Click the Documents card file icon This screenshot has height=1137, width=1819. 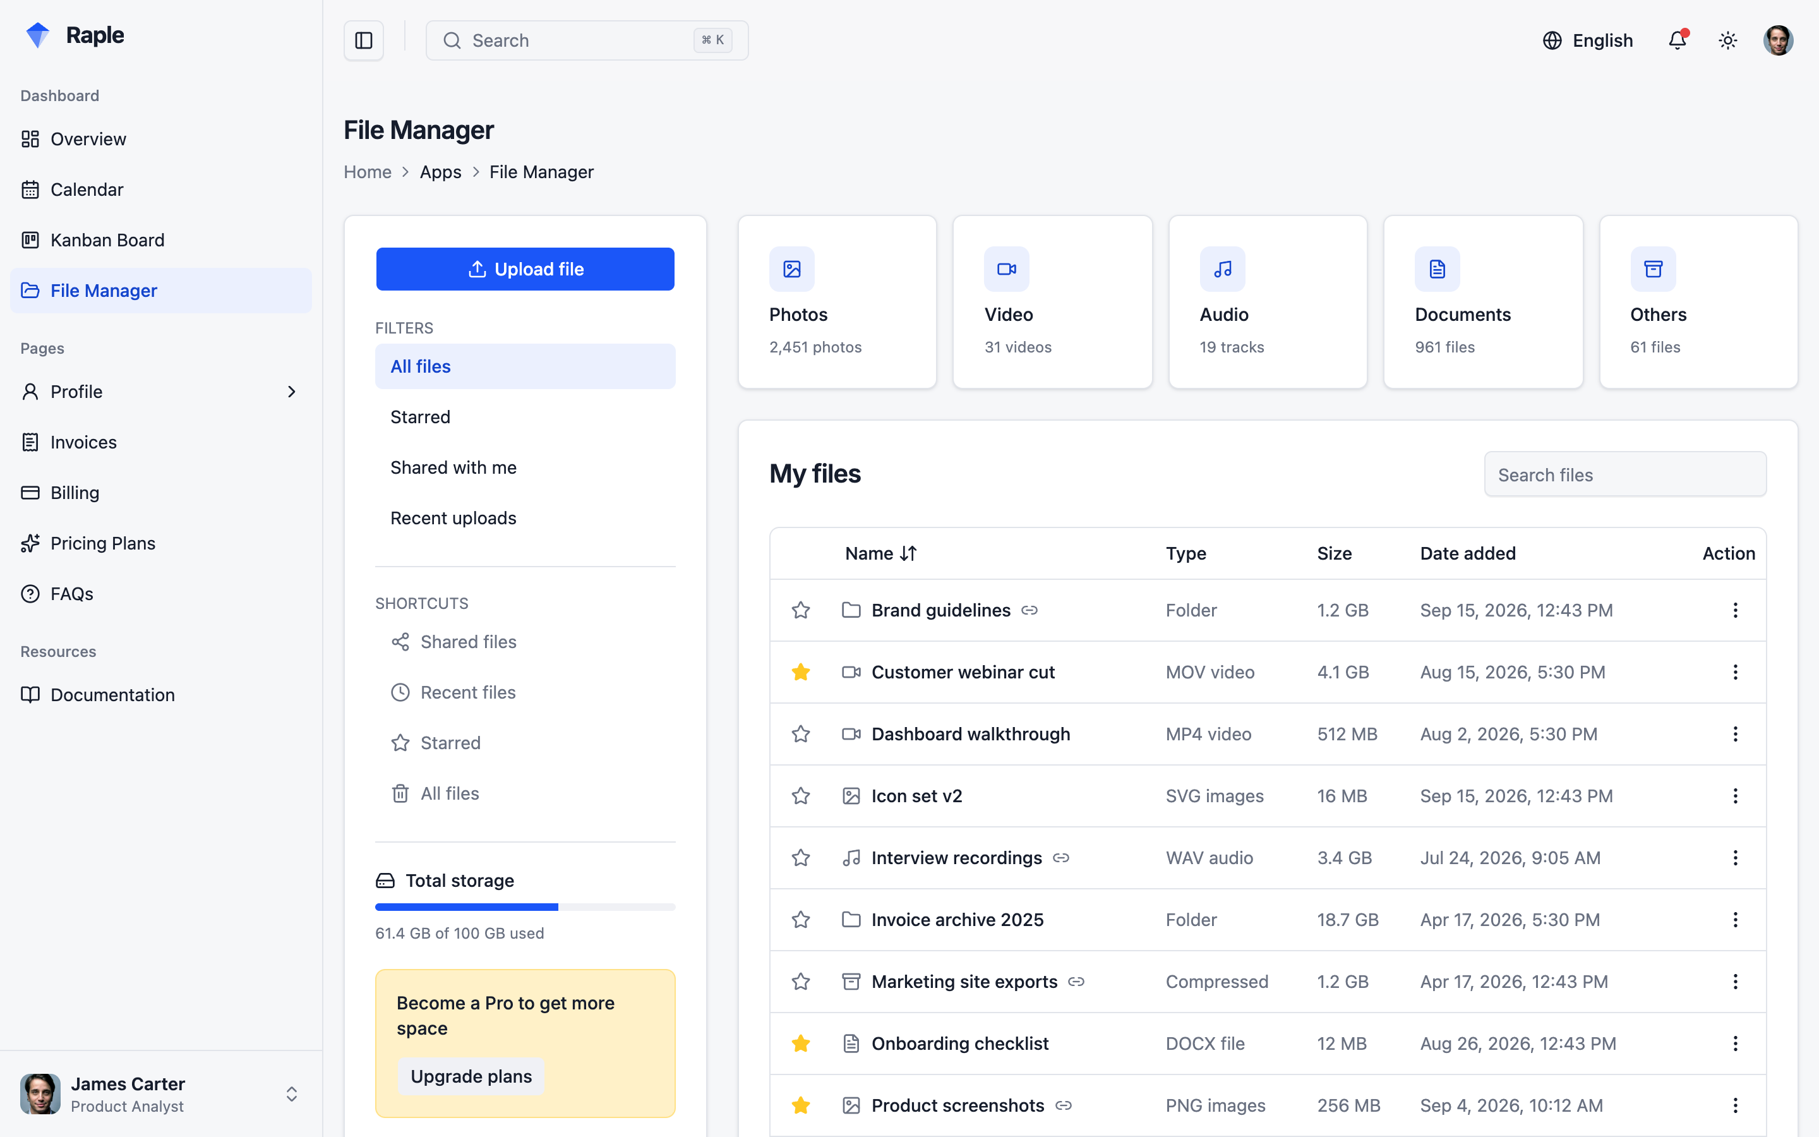point(1437,269)
